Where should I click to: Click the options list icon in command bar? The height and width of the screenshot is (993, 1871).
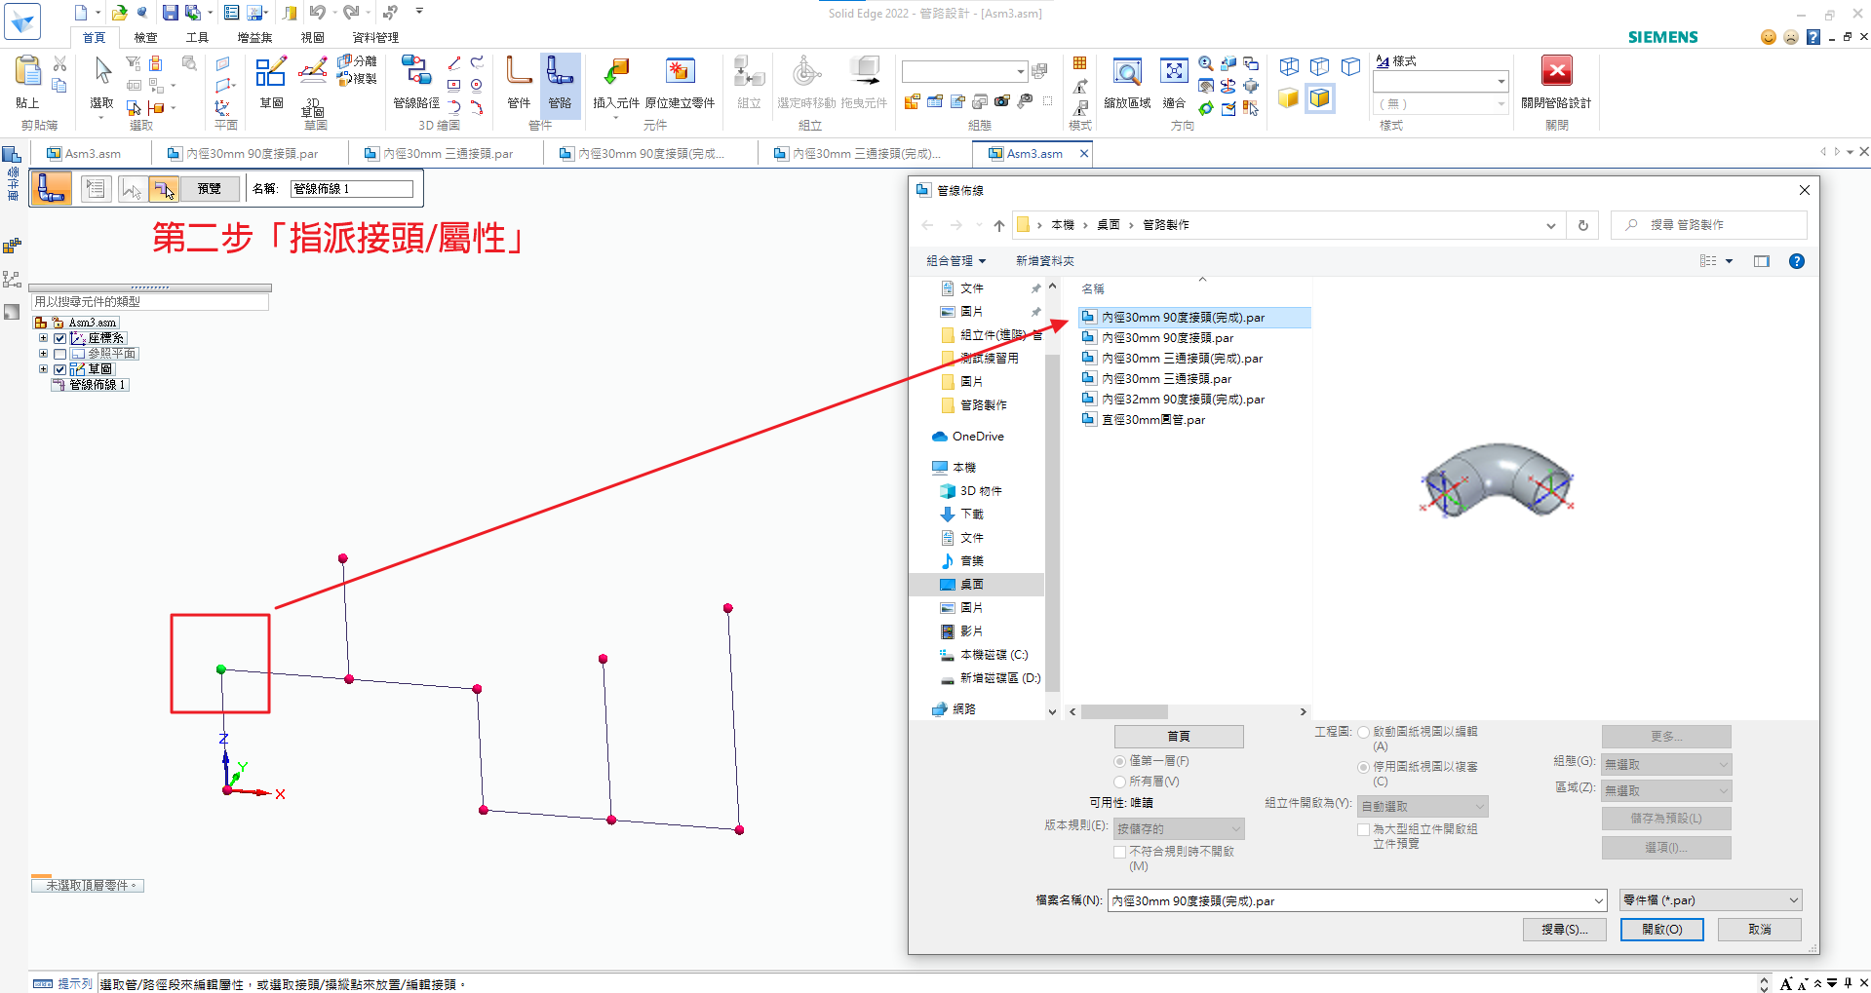96,188
